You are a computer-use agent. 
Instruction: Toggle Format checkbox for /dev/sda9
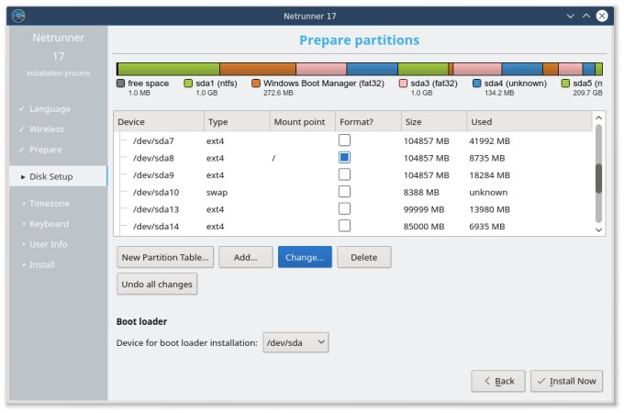click(x=344, y=174)
